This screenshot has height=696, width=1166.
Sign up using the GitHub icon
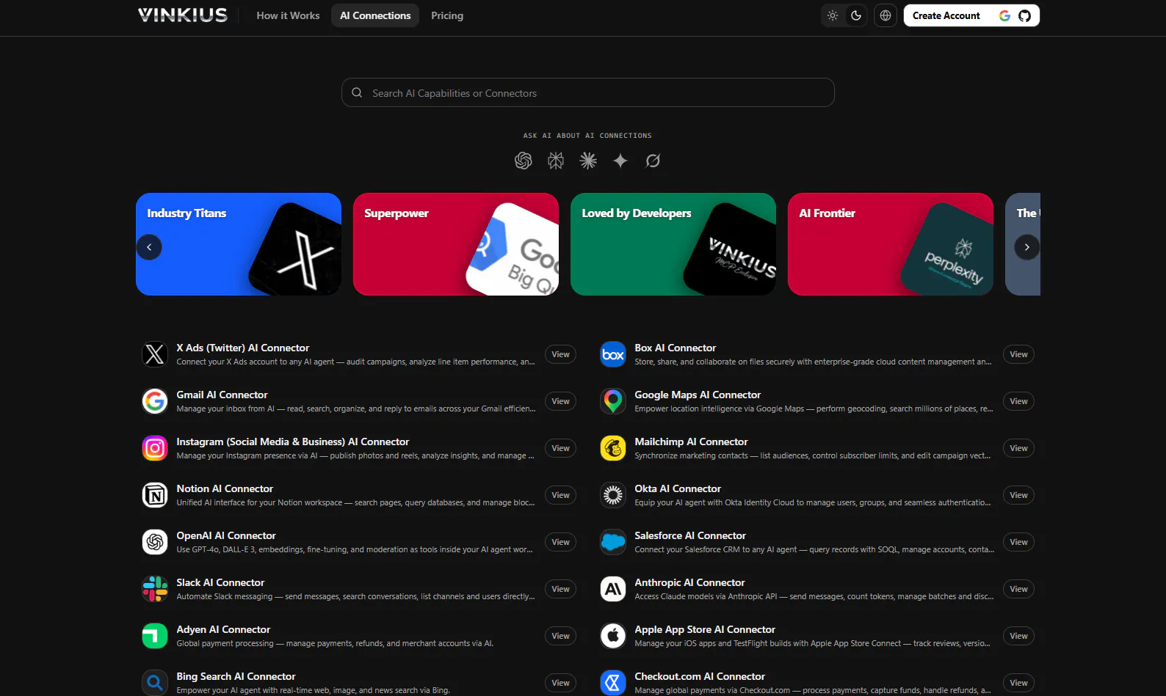(1024, 15)
